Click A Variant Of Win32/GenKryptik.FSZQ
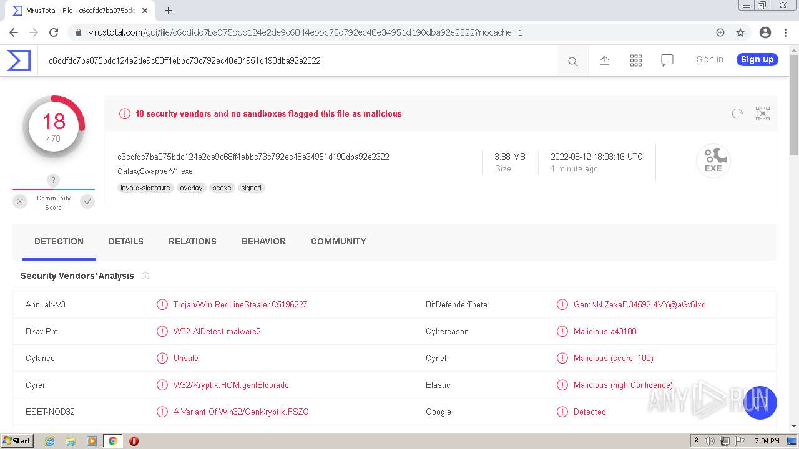799x449 pixels. coord(241,412)
